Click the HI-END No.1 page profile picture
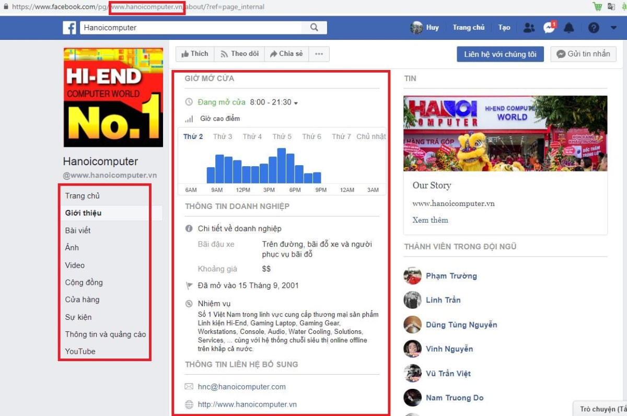The width and height of the screenshot is (627, 416). click(113, 98)
